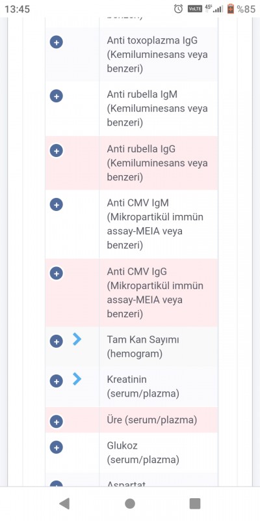
Task: Expand the Anti rubella IgM plus icon
Action: [x=57, y=96]
